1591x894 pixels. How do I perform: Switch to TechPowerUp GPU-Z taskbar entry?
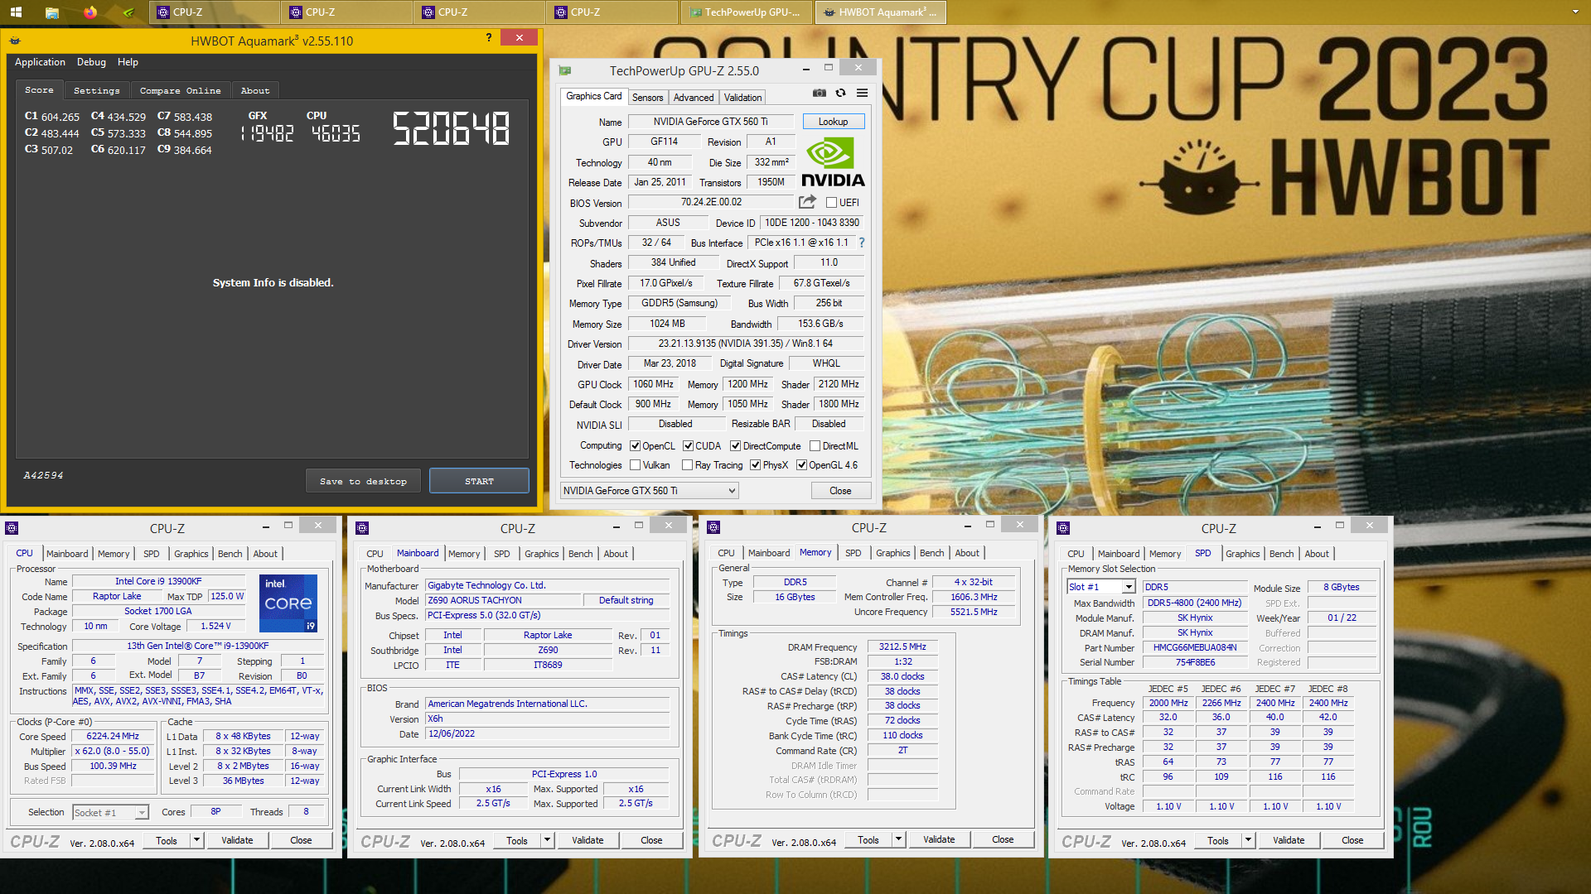(746, 12)
